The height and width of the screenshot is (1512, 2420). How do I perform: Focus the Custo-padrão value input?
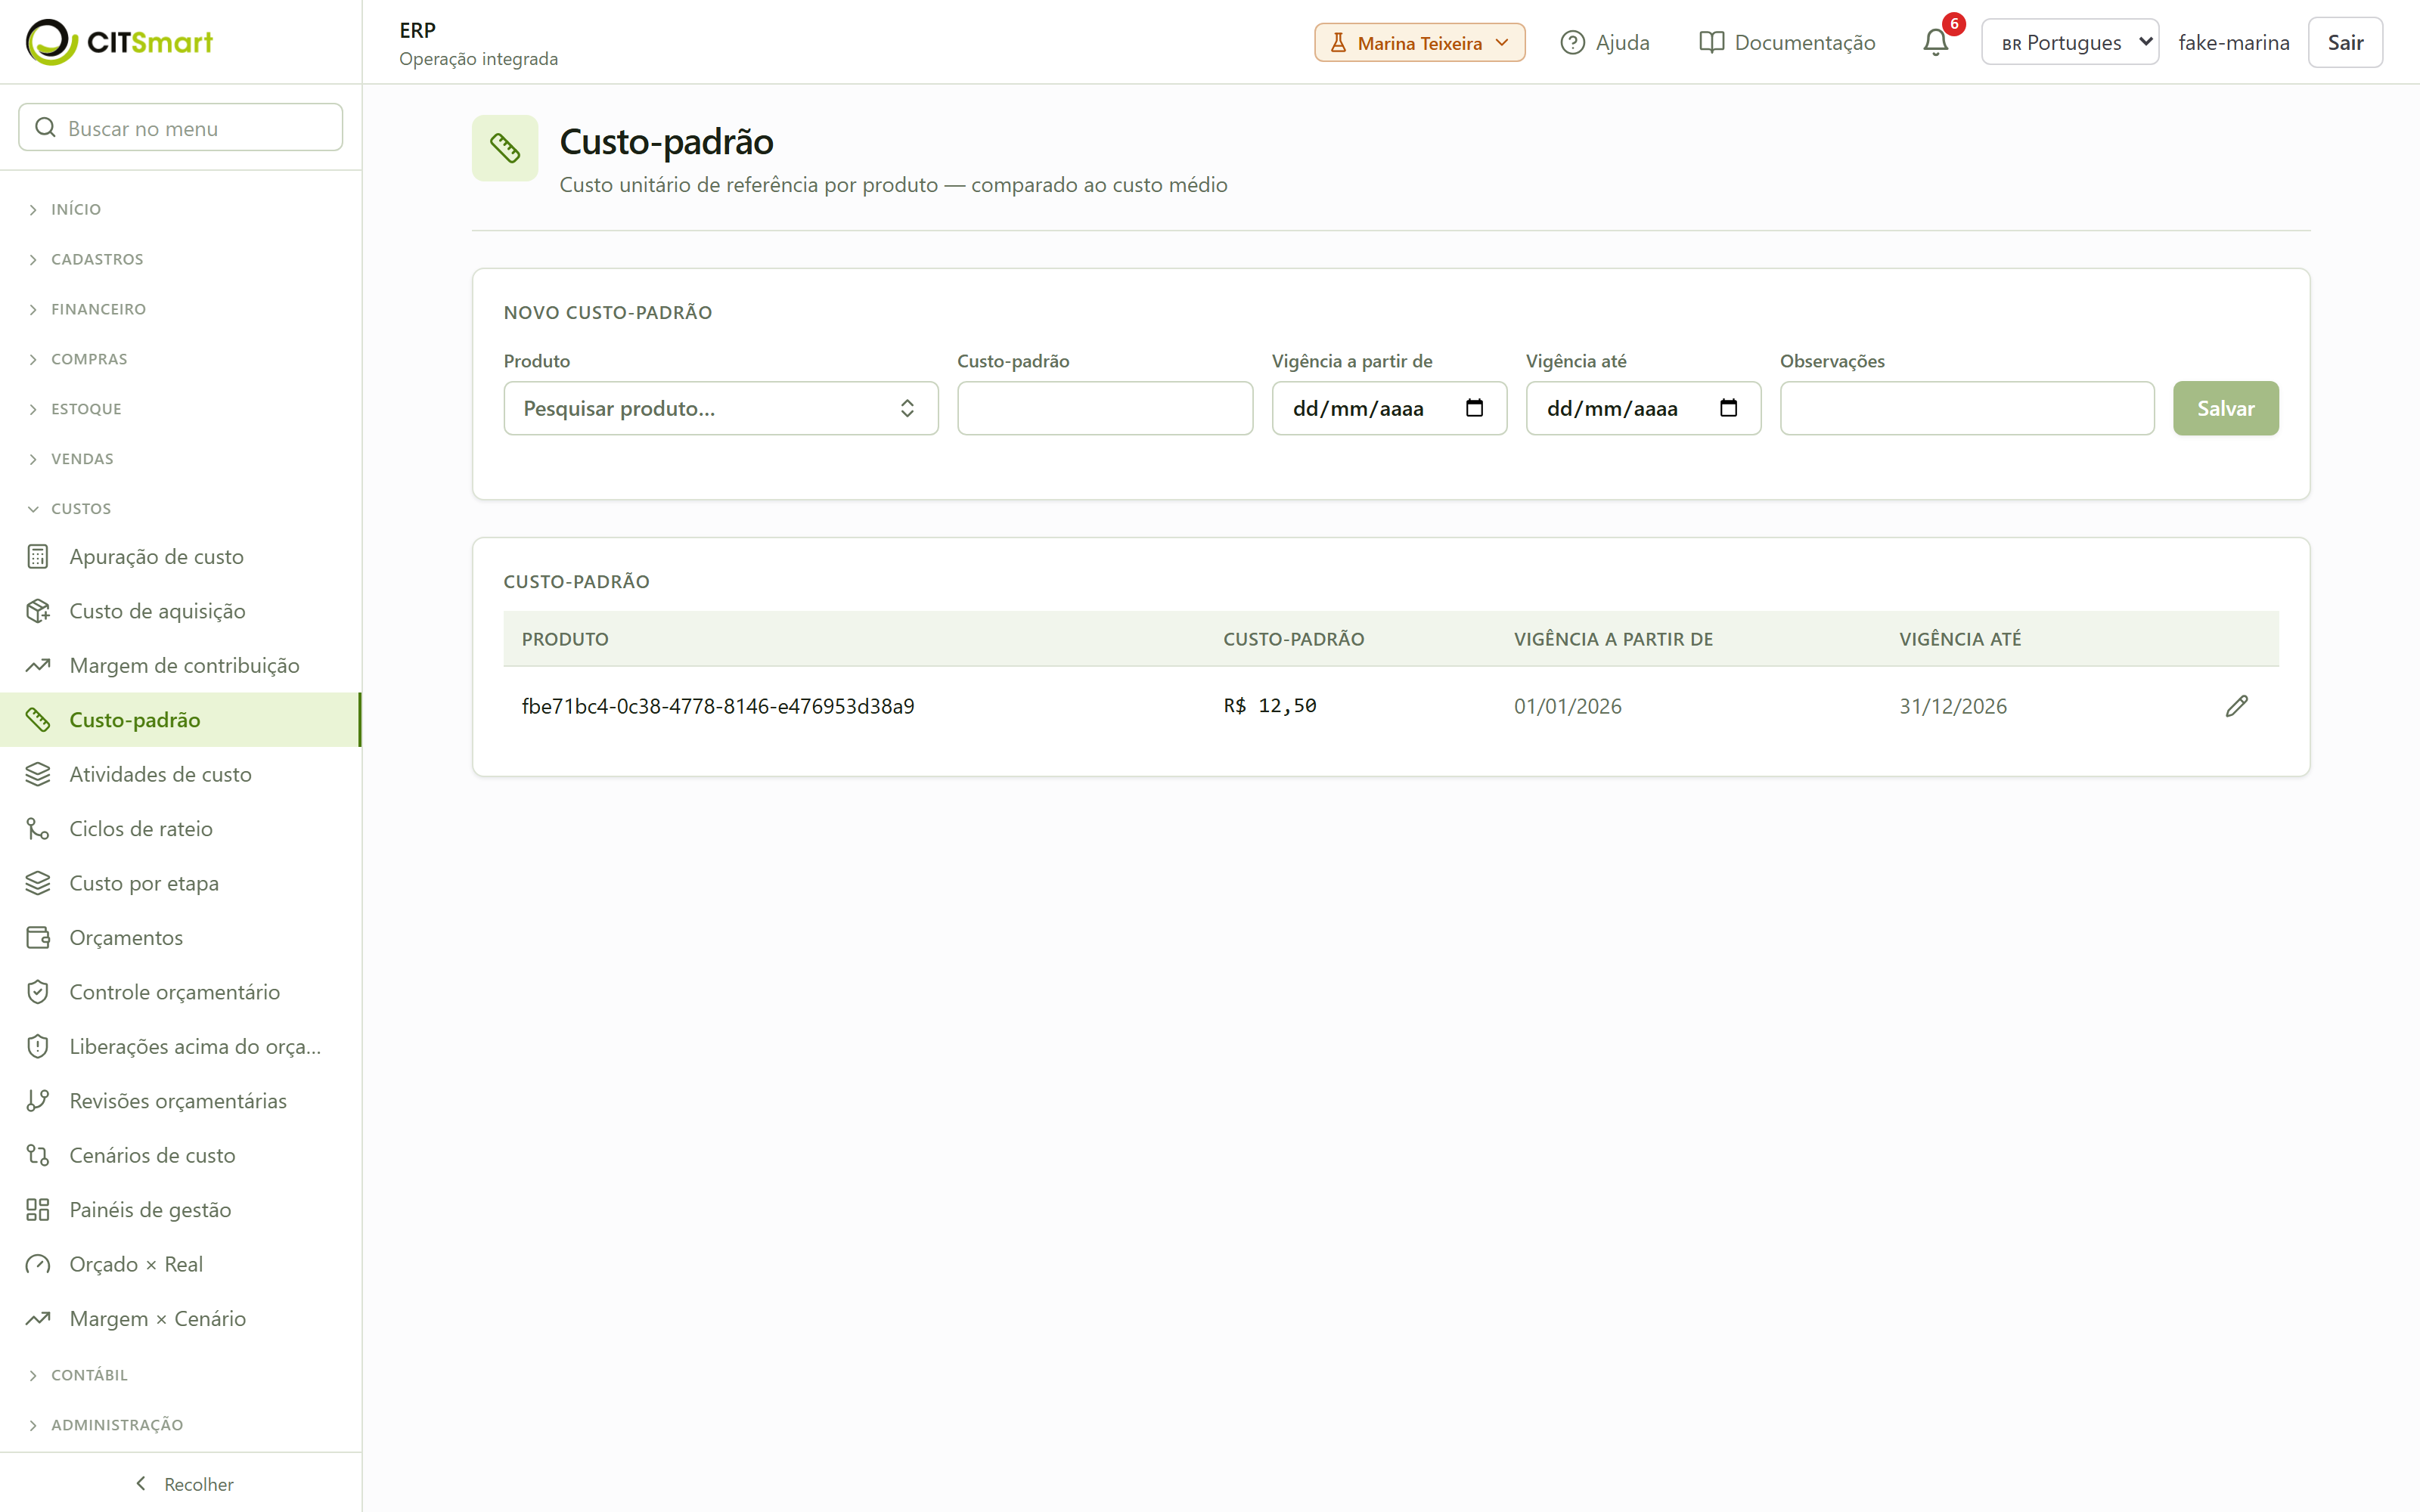(1105, 408)
